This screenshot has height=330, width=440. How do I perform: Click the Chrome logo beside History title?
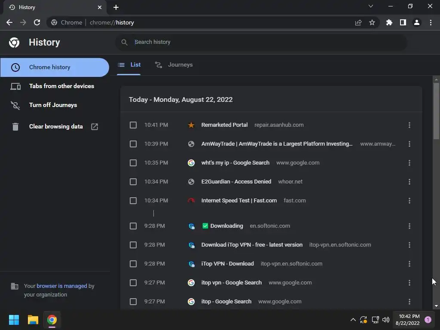point(14,43)
